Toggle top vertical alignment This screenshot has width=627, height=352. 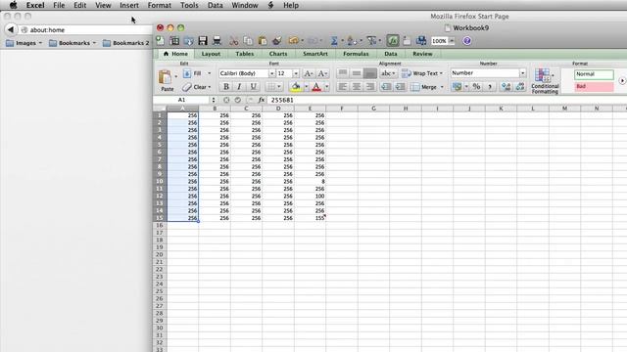[342, 73]
